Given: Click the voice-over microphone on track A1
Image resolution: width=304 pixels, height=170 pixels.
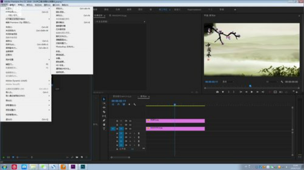Looking at the screenshot, I should tap(138, 133).
